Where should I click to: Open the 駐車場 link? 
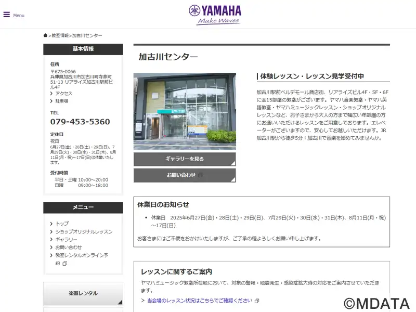point(61,101)
